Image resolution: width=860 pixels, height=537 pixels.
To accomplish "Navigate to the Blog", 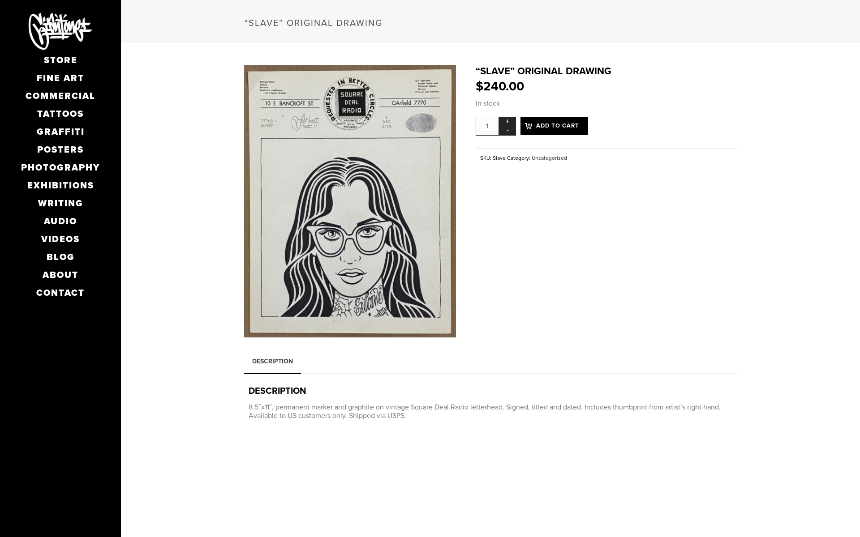I will [x=60, y=257].
